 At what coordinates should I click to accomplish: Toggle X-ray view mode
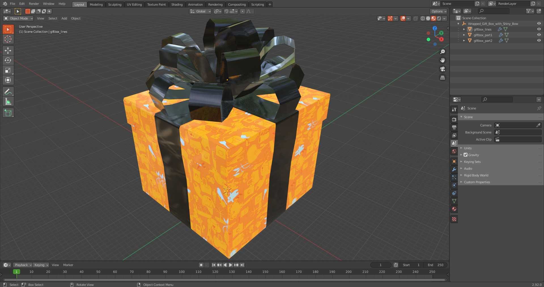pos(415,18)
